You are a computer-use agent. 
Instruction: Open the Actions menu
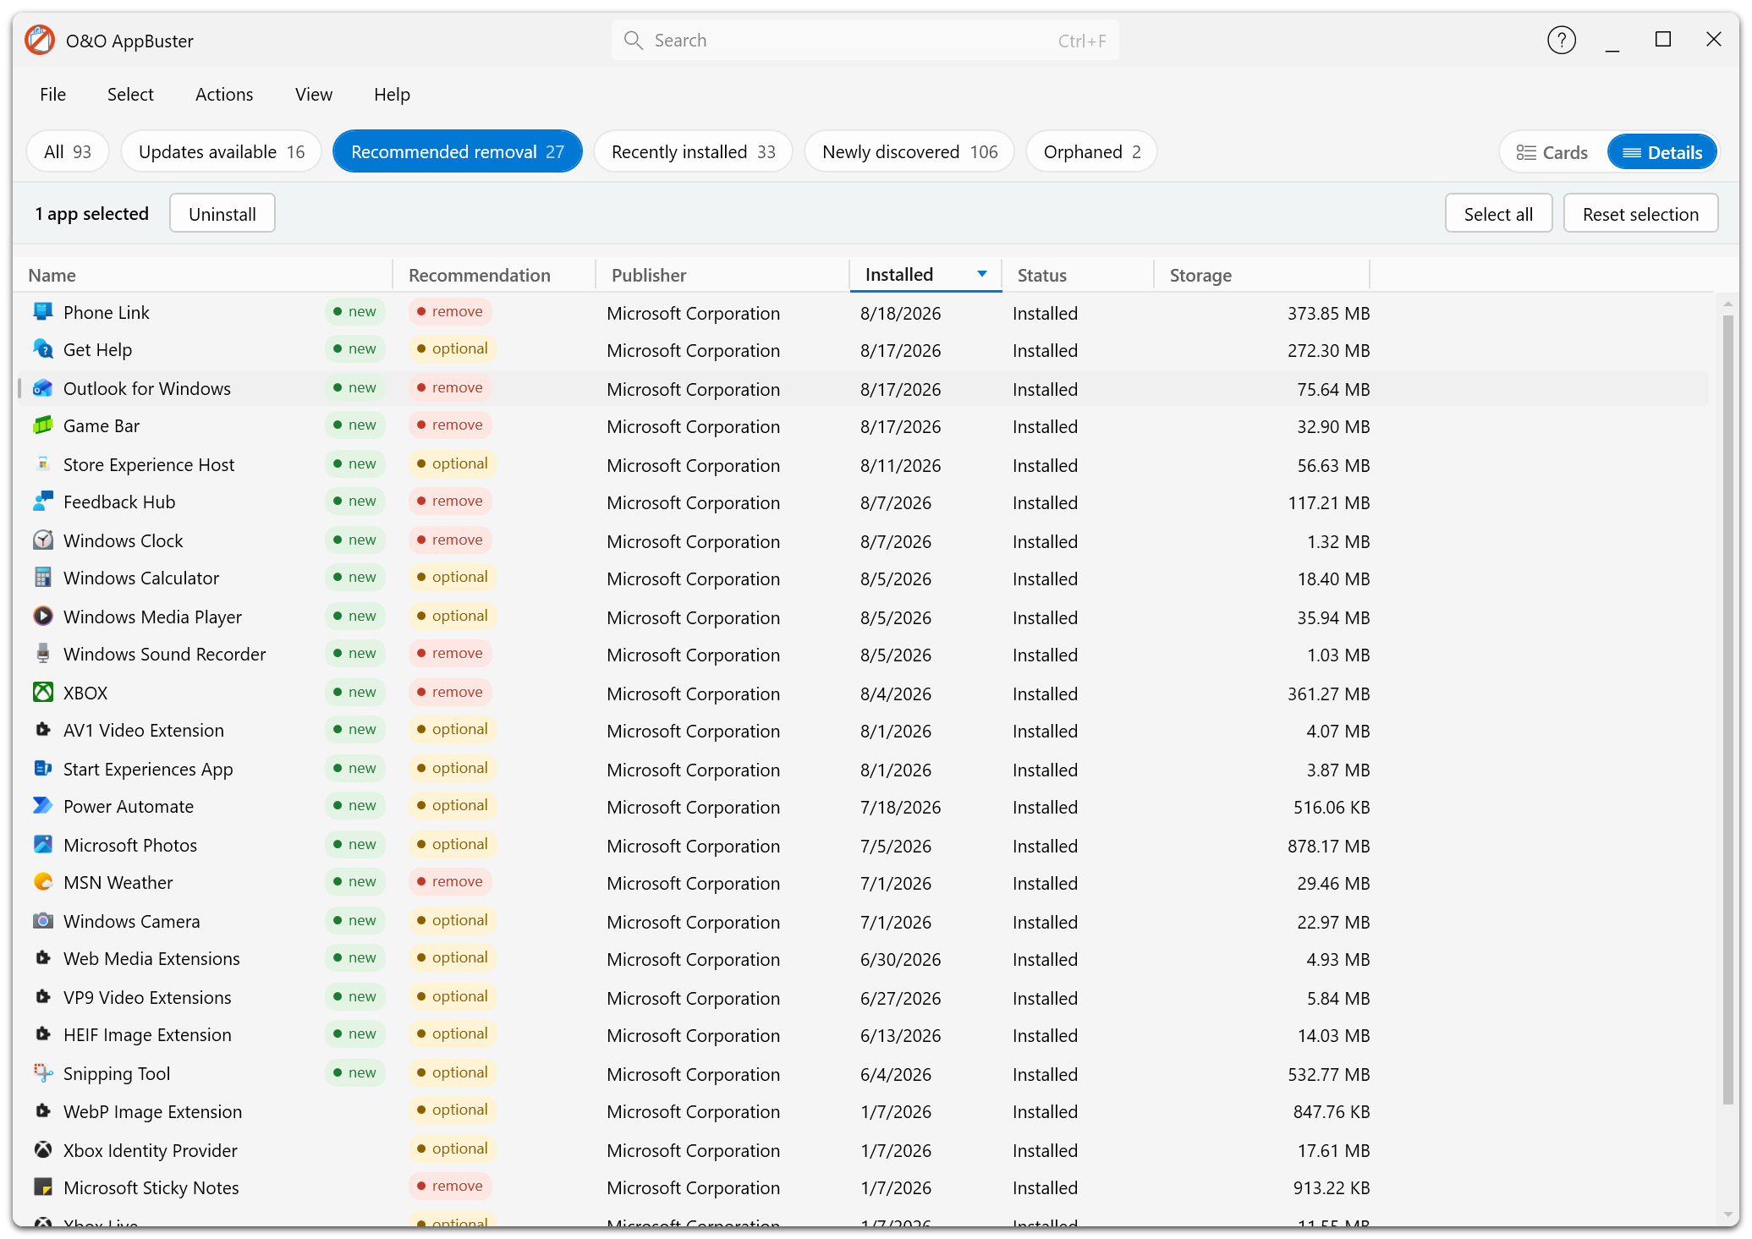click(224, 94)
